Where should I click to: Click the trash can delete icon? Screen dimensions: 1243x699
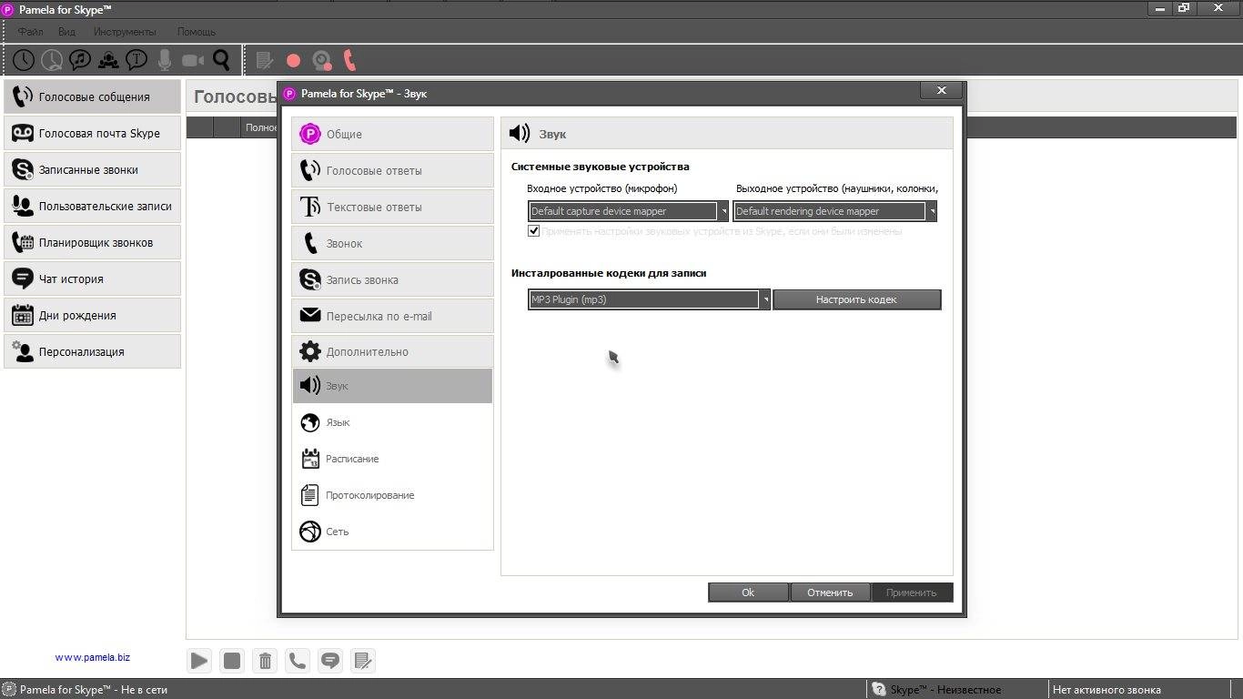[x=265, y=661]
